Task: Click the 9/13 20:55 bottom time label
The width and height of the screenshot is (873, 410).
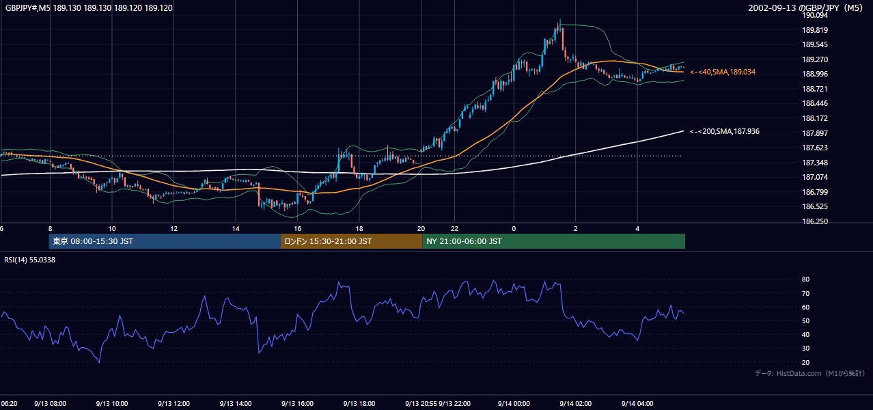Action: [x=421, y=404]
